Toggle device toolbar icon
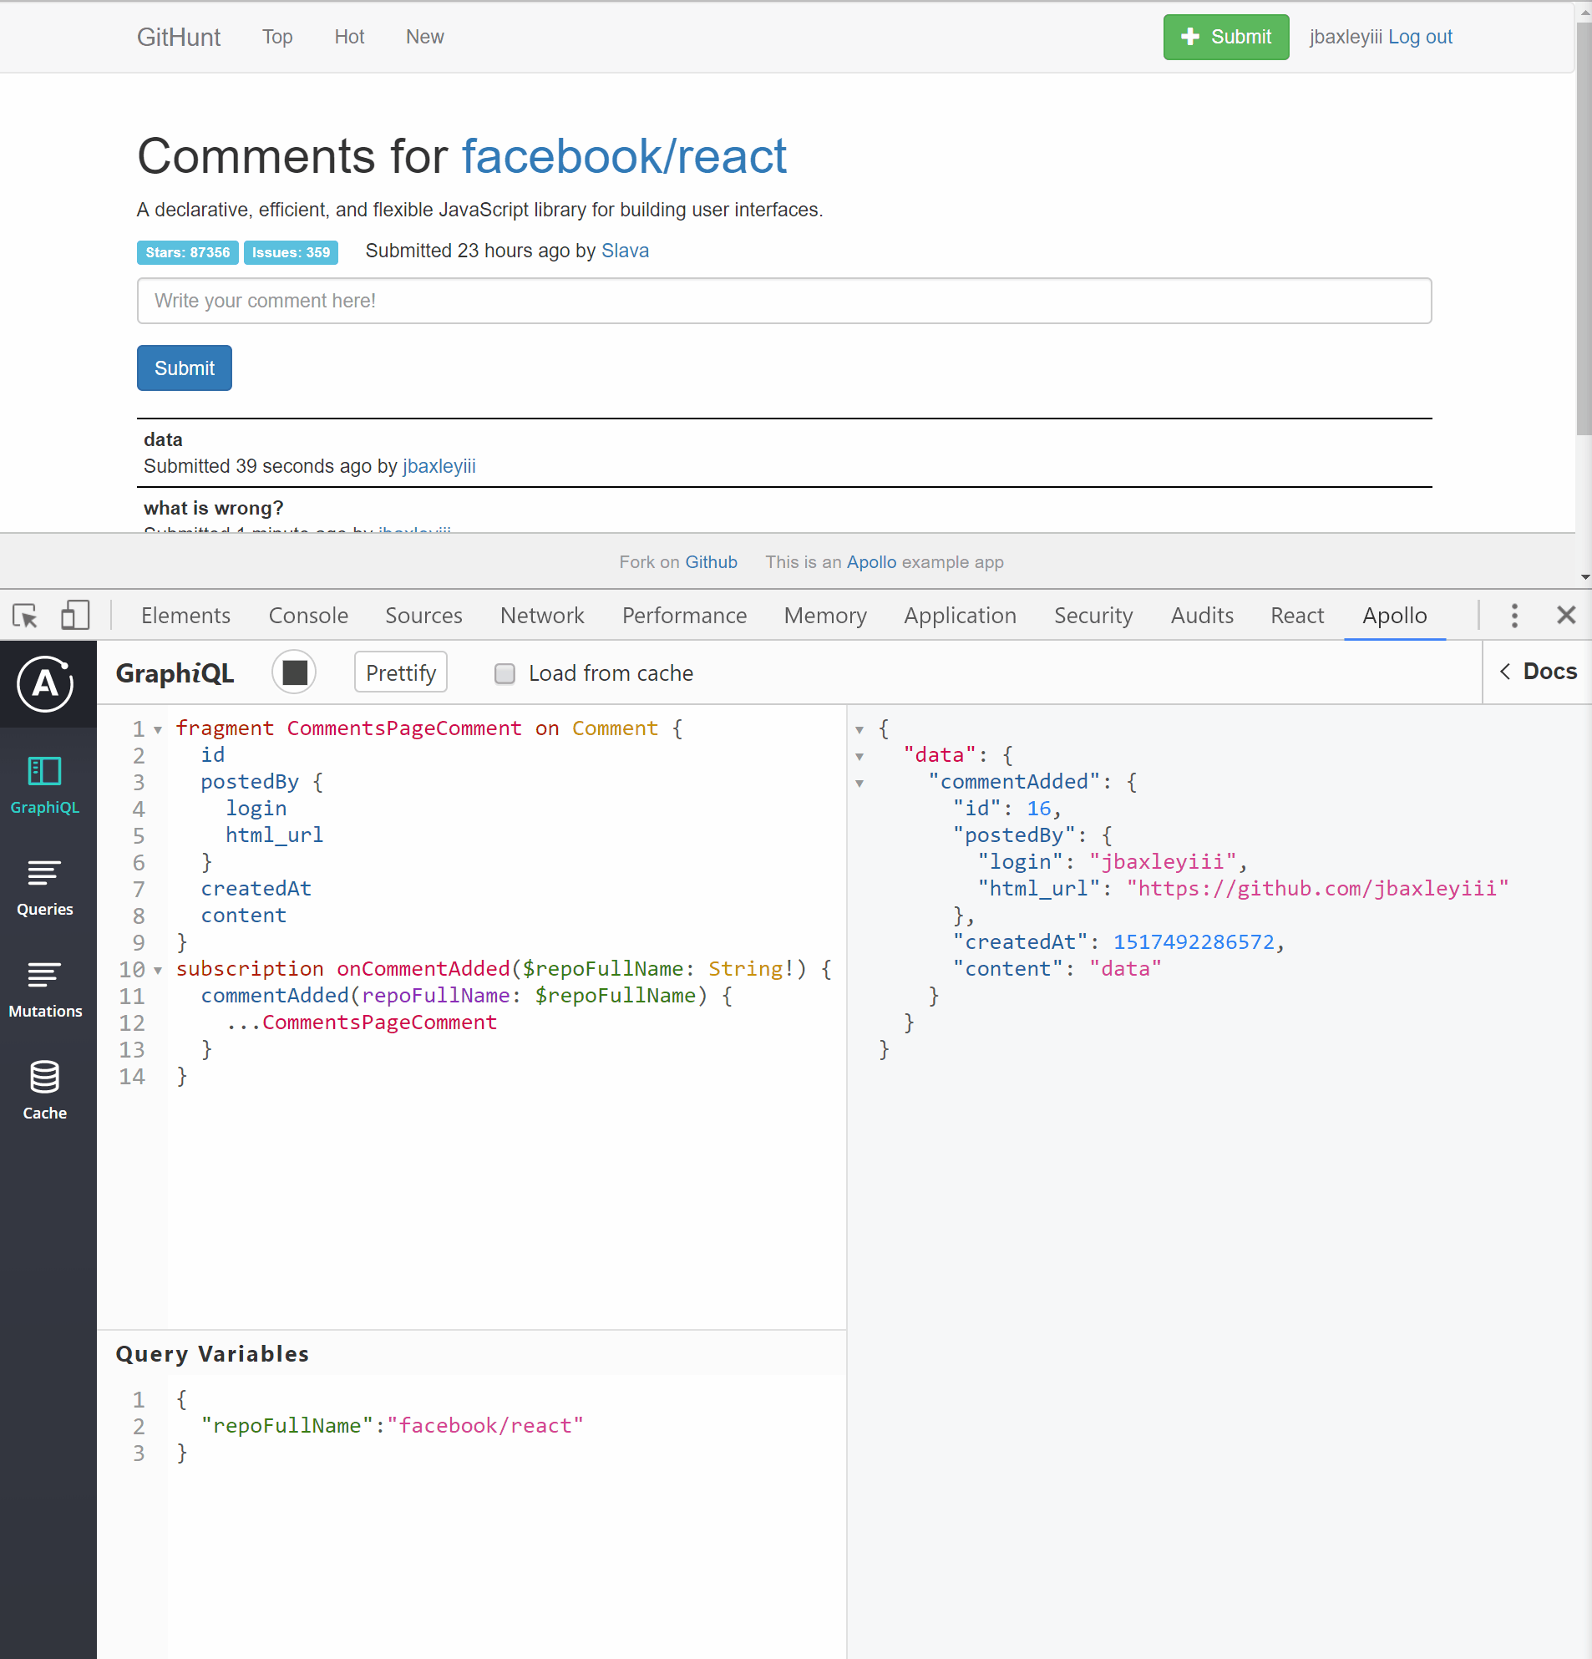1592x1659 pixels. pos(74,616)
